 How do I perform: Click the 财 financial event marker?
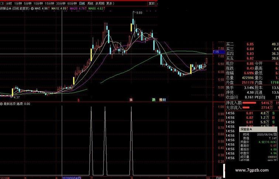164,100
